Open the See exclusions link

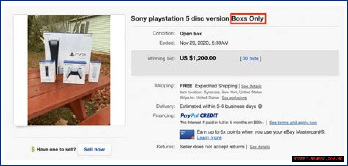click(x=234, y=98)
